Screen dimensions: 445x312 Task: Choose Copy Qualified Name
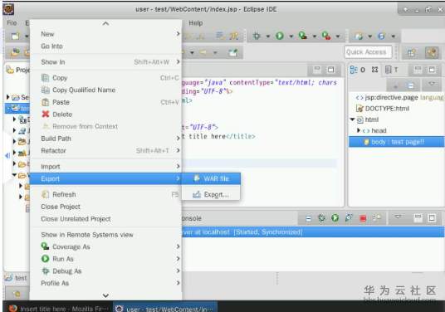pos(105,90)
